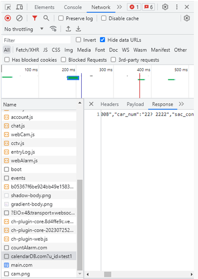The width and height of the screenshot is (198, 279).
Task: Check the Invert filter checkbox
Action: pos(78,40)
